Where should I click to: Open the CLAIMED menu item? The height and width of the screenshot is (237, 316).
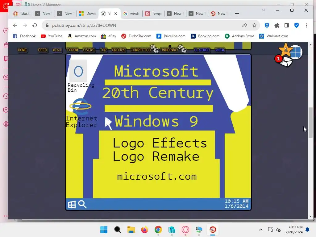pos(202,50)
